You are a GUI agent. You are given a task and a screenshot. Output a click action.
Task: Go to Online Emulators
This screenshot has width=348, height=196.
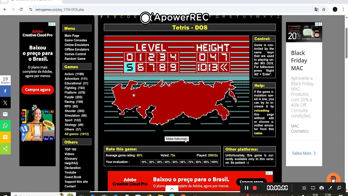[77, 45]
